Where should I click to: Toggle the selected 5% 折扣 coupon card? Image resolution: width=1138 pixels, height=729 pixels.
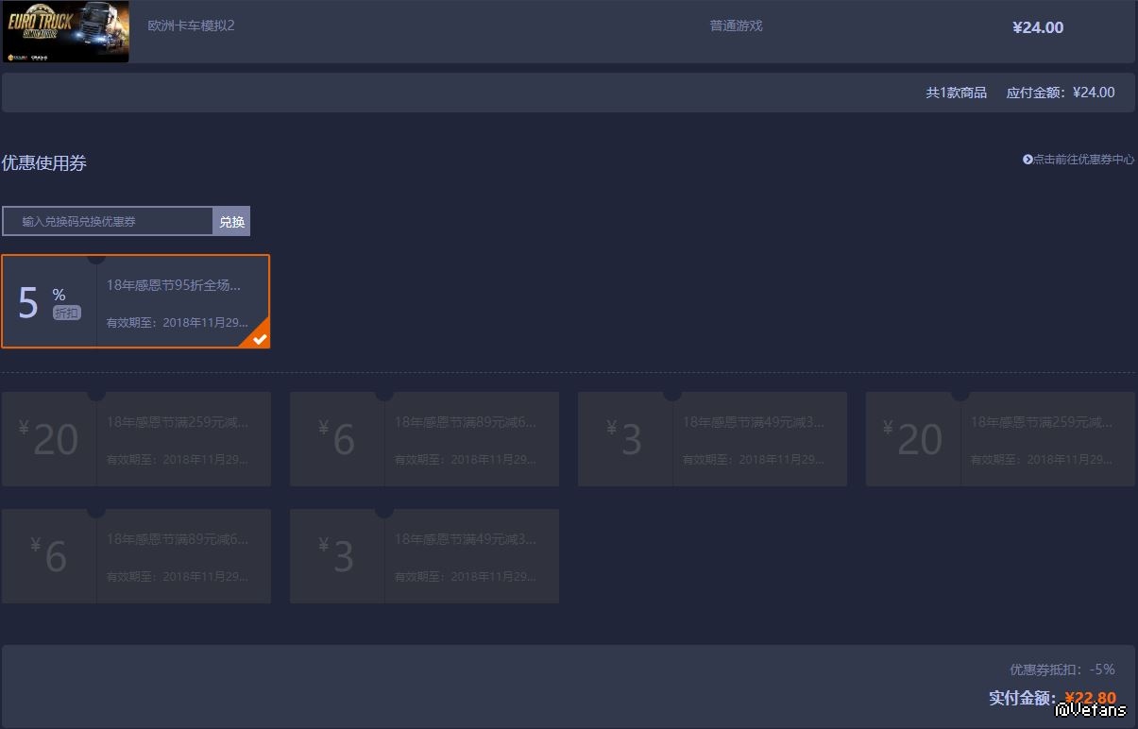(x=136, y=301)
